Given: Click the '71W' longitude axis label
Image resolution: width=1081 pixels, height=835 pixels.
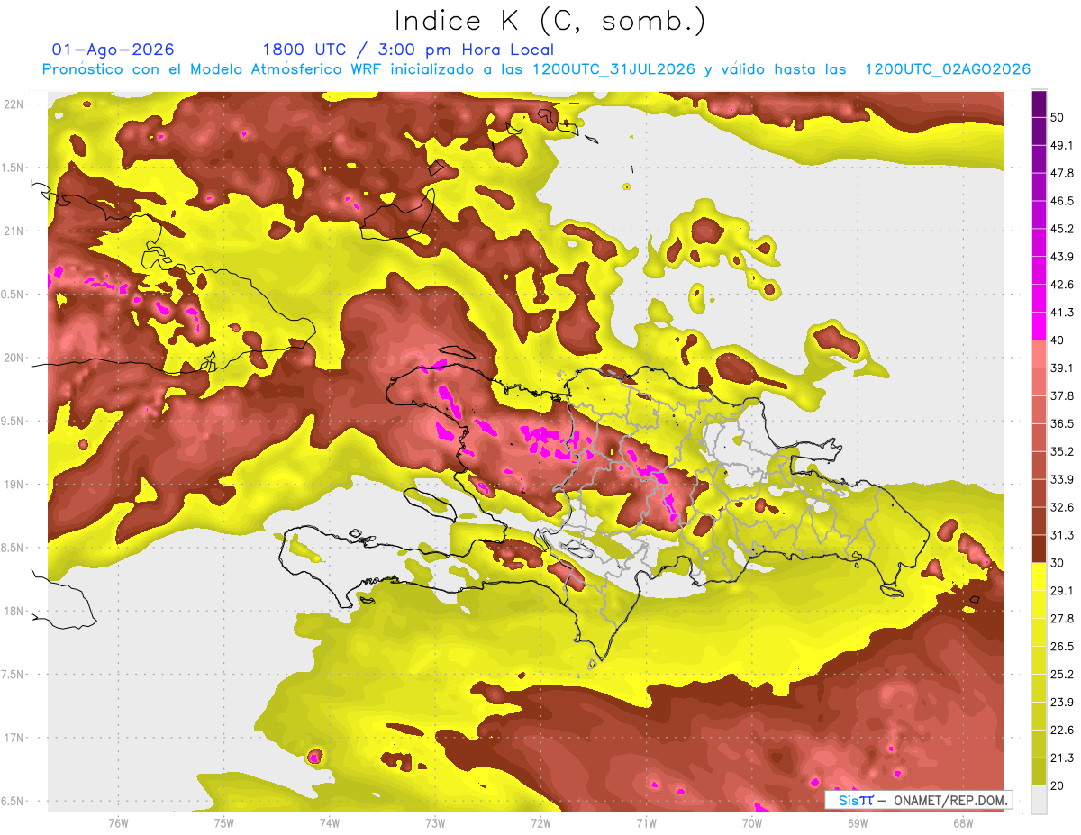Looking at the screenshot, I should pos(647,822).
